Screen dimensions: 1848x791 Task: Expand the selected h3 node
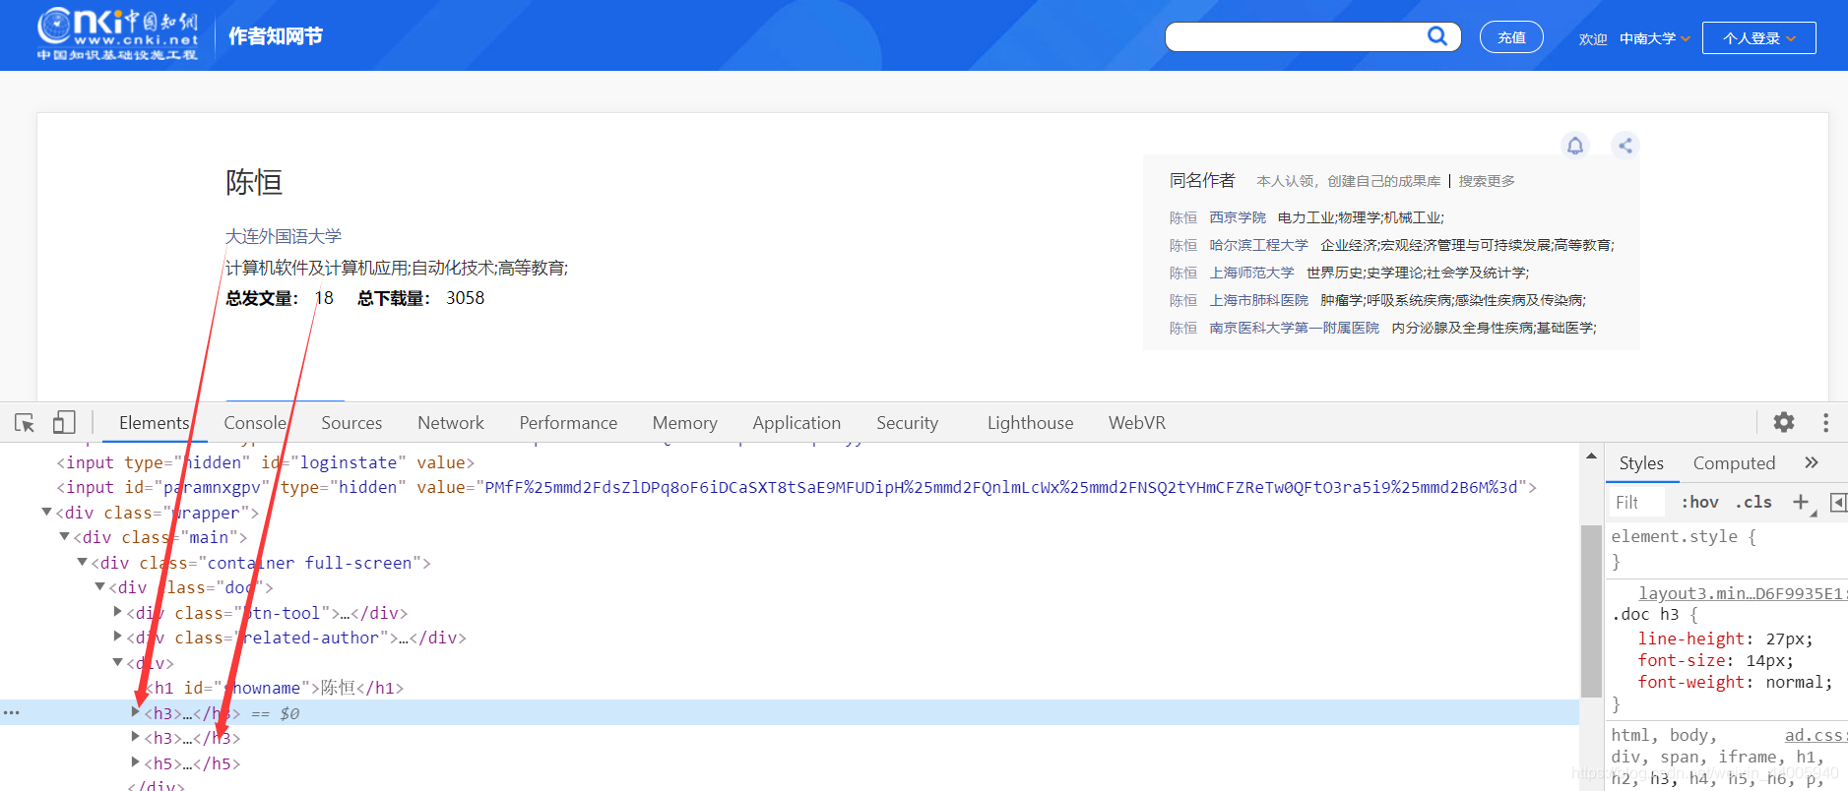(136, 711)
